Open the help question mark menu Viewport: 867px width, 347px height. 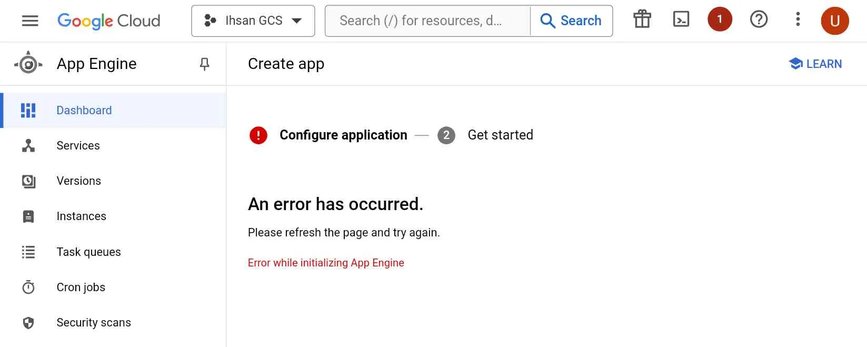[x=759, y=19]
